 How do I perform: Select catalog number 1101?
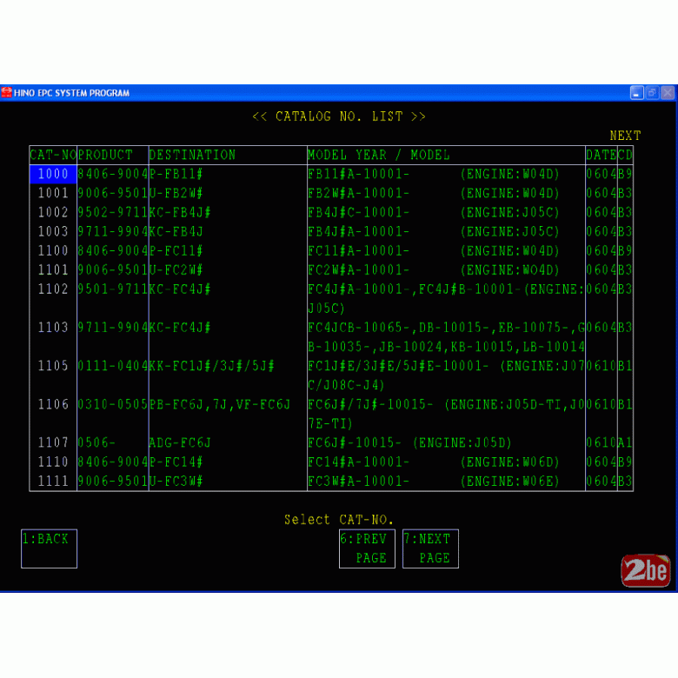53,269
